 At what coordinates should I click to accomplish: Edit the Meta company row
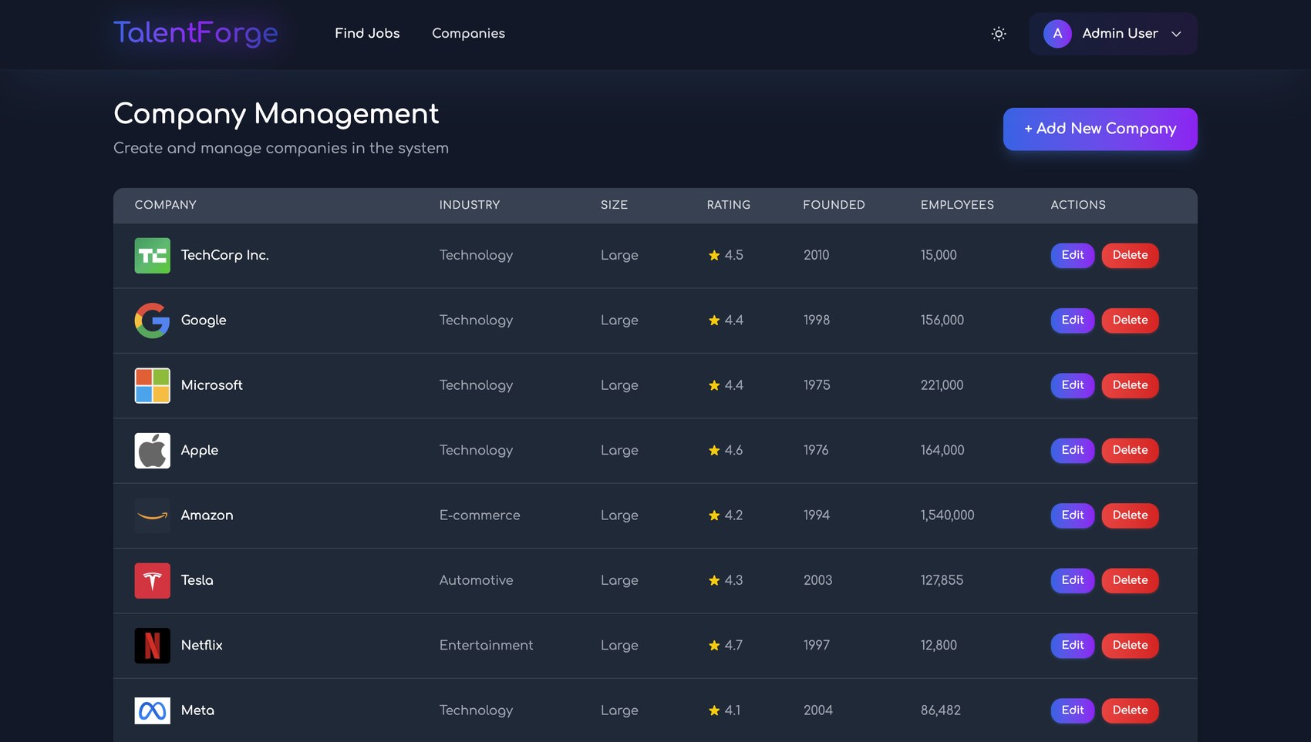1073,710
